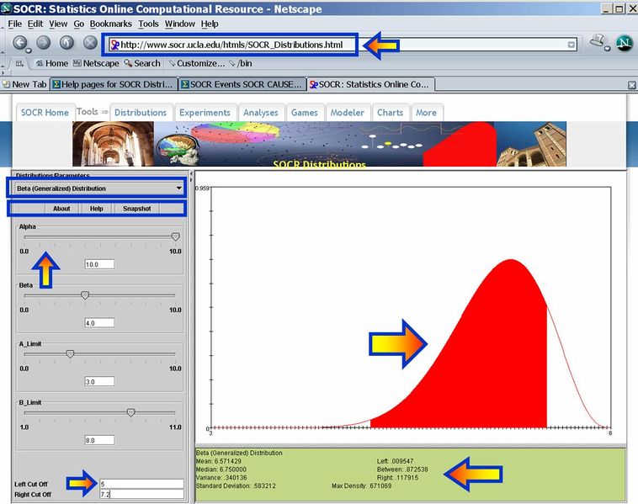Screen dimensions: 638x504
Task: Click the 'Right: .117915' probability text
Action: point(397,478)
